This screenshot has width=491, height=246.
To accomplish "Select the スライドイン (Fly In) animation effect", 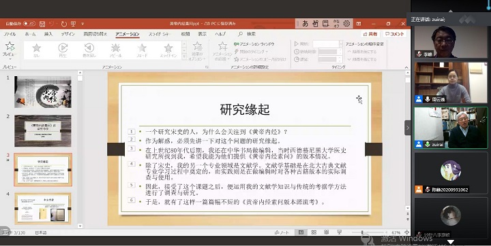I will coord(168,50).
